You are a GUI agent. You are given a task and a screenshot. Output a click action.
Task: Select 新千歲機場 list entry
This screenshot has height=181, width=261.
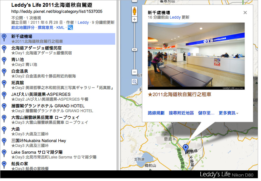(58, 39)
